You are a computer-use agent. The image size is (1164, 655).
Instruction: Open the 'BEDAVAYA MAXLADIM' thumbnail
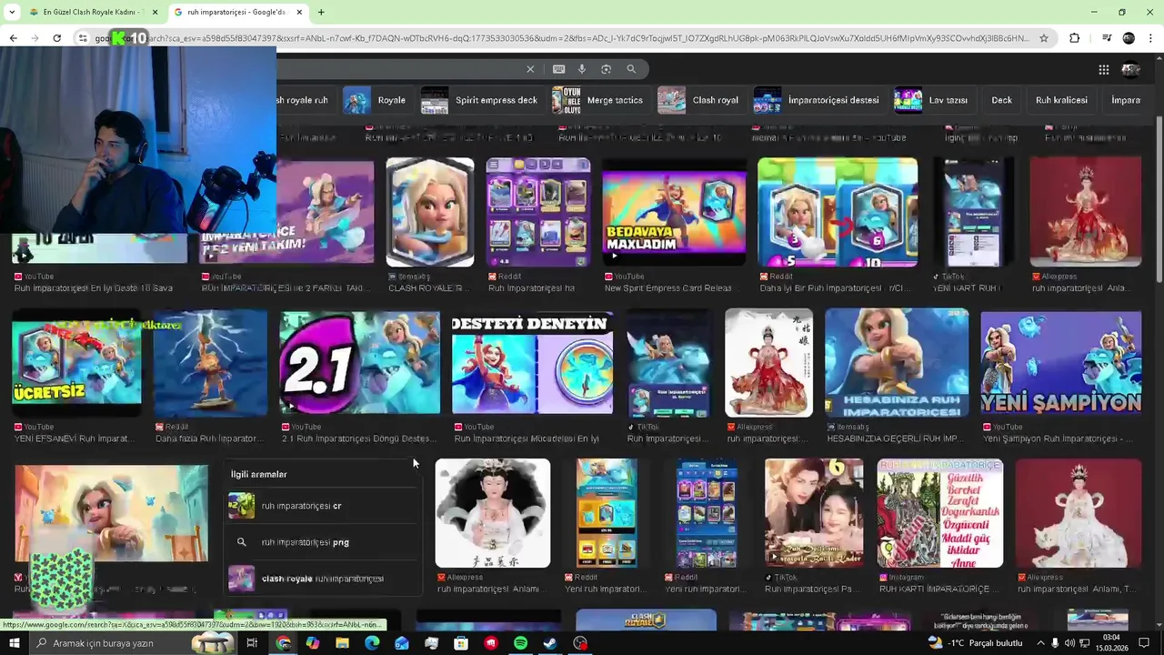coord(674,212)
